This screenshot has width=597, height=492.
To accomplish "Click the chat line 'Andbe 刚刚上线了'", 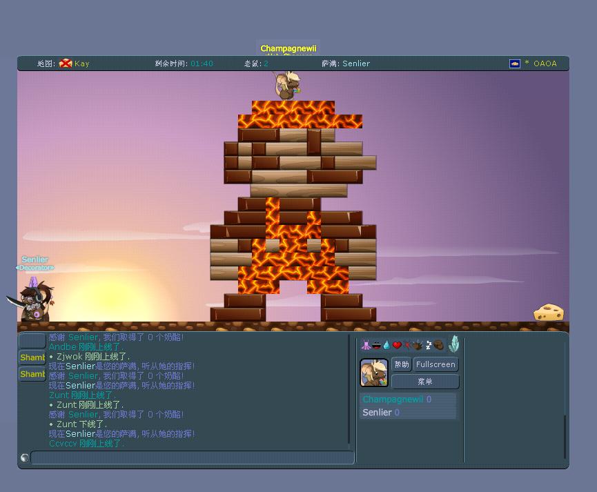I will [x=86, y=347].
